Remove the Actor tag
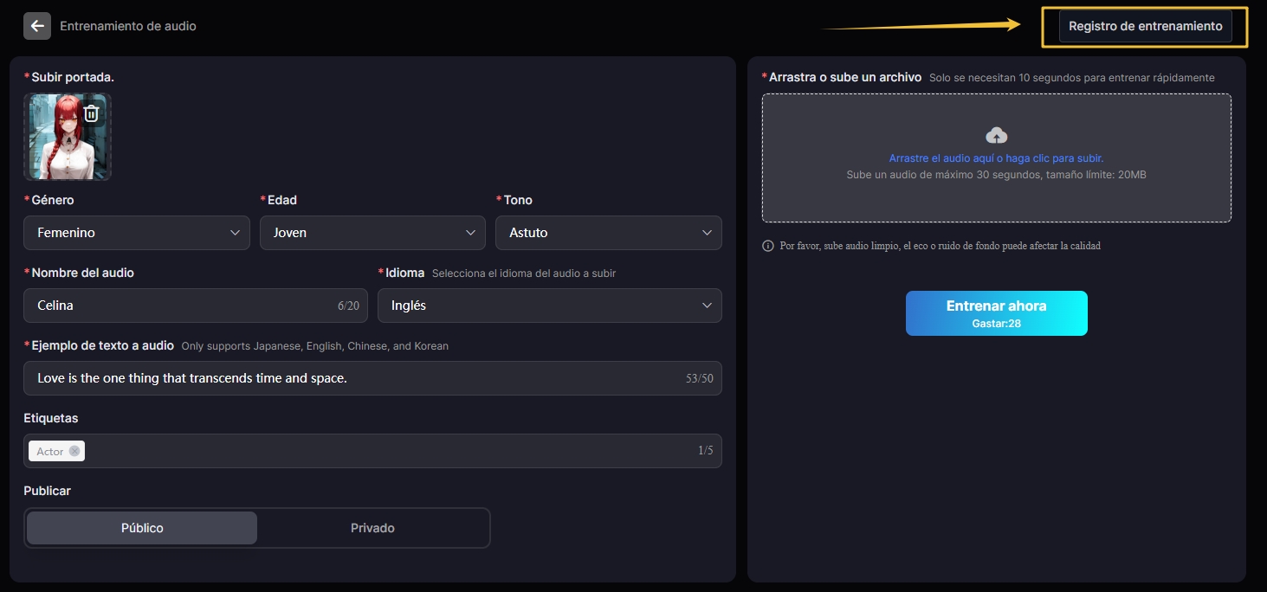Screen dimensions: 1267x592 click(74, 451)
